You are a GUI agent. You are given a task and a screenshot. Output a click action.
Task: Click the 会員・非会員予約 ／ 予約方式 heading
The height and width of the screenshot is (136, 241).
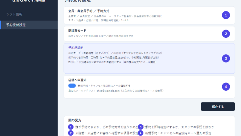click(89, 11)
